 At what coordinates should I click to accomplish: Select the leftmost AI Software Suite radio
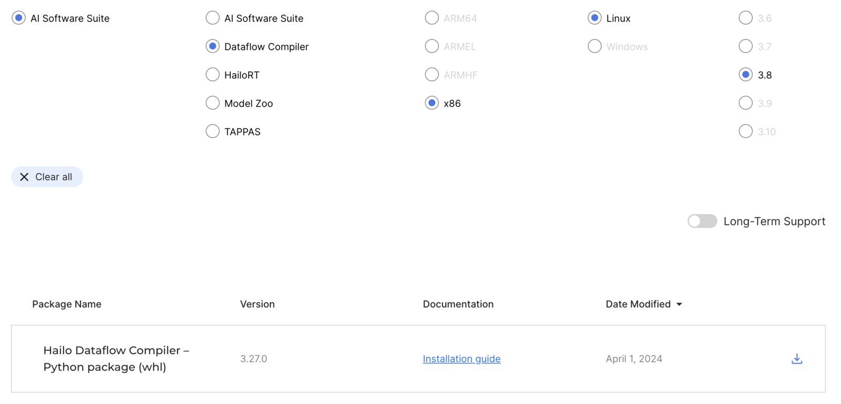(18, 18)
